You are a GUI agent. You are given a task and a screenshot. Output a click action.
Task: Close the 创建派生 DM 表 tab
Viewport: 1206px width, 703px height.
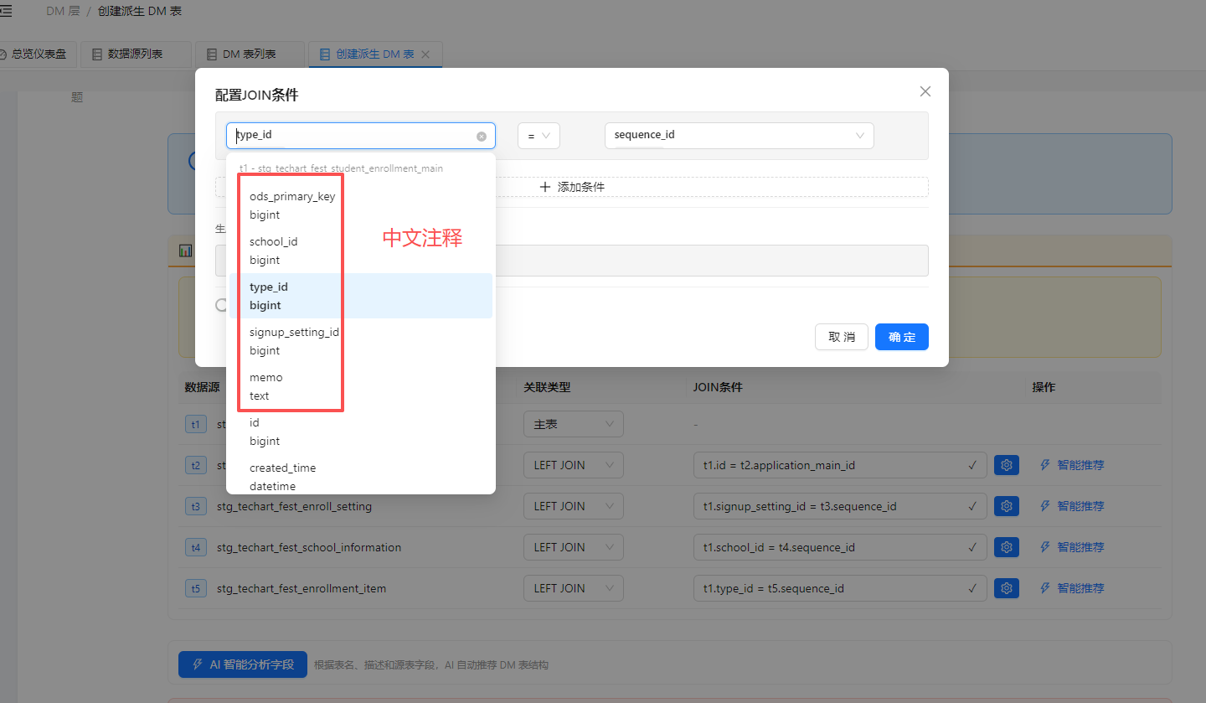click(x=425, y=54)
